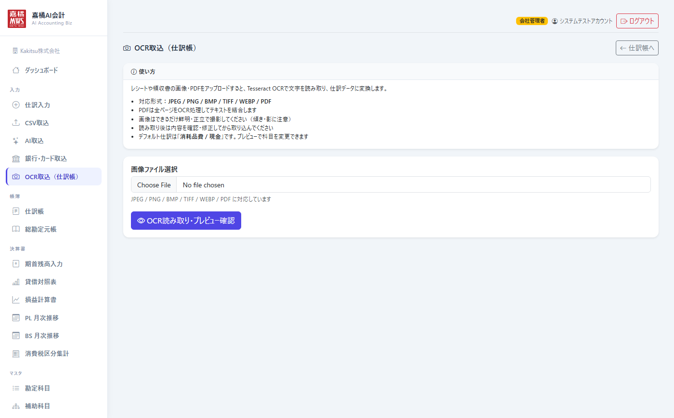Open 銀行・カード取込 menu item
Screen dimensions: 674x418
54,158
